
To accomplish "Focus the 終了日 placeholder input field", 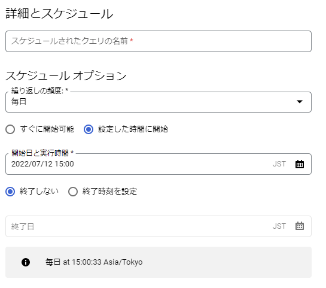I will 159,226.
